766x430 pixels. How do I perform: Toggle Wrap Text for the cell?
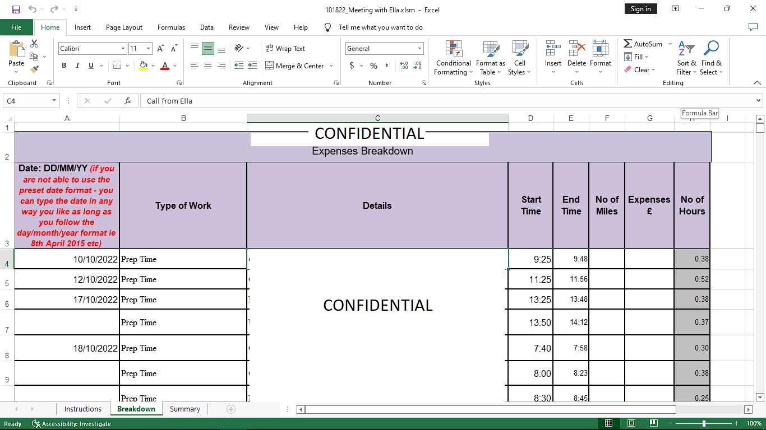tap(285, 49)
